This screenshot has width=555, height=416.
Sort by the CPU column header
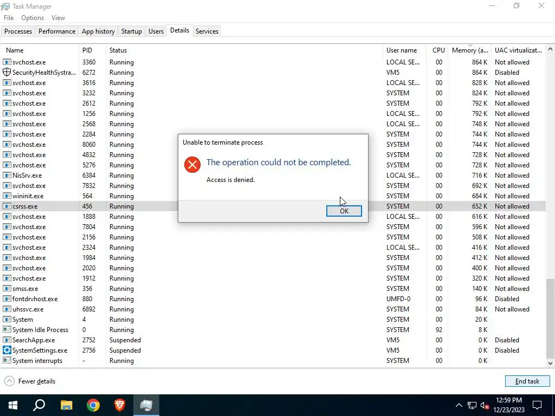click(437, 50)
